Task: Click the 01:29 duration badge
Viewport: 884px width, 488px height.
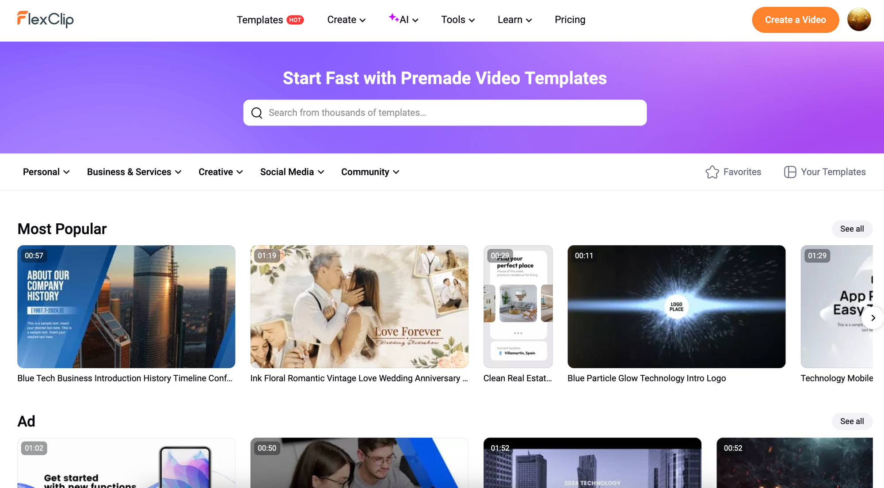Action: coord(817,256)
